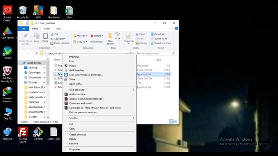
Task: Launch AVG from desktop
Action: 38,12
